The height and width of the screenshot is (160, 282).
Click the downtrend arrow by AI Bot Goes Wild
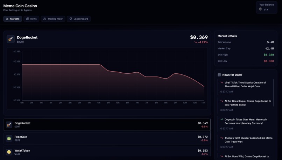(222, 157)
